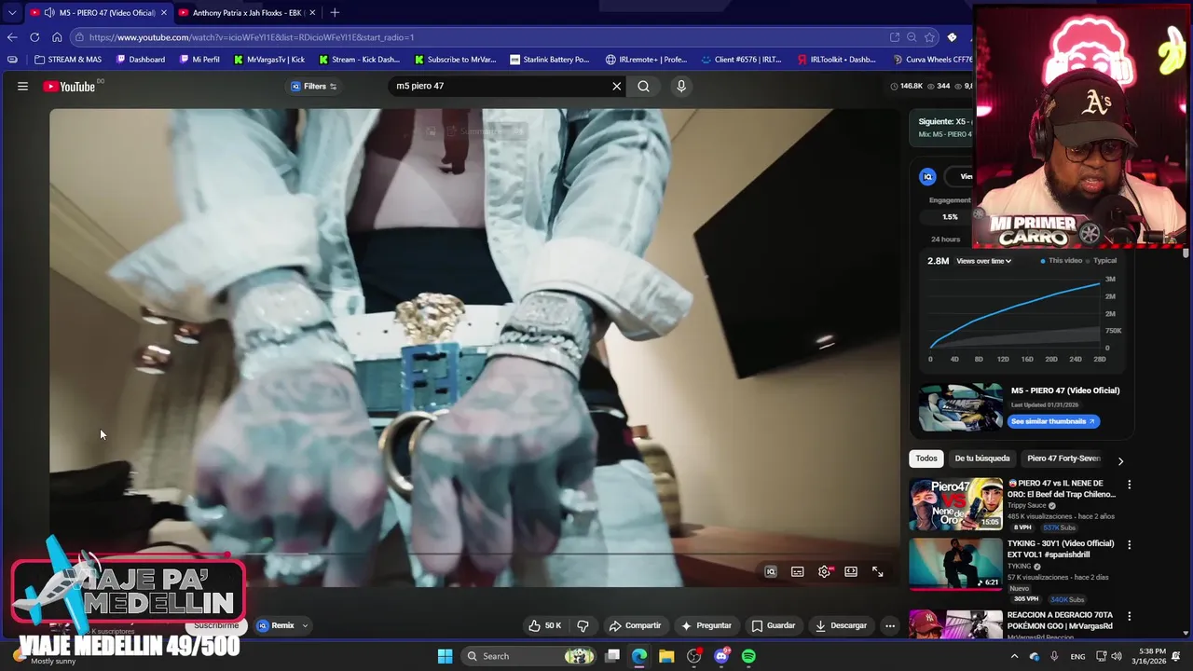Open options for PIERO 47 vs IL NENE video

(1129, 485)
